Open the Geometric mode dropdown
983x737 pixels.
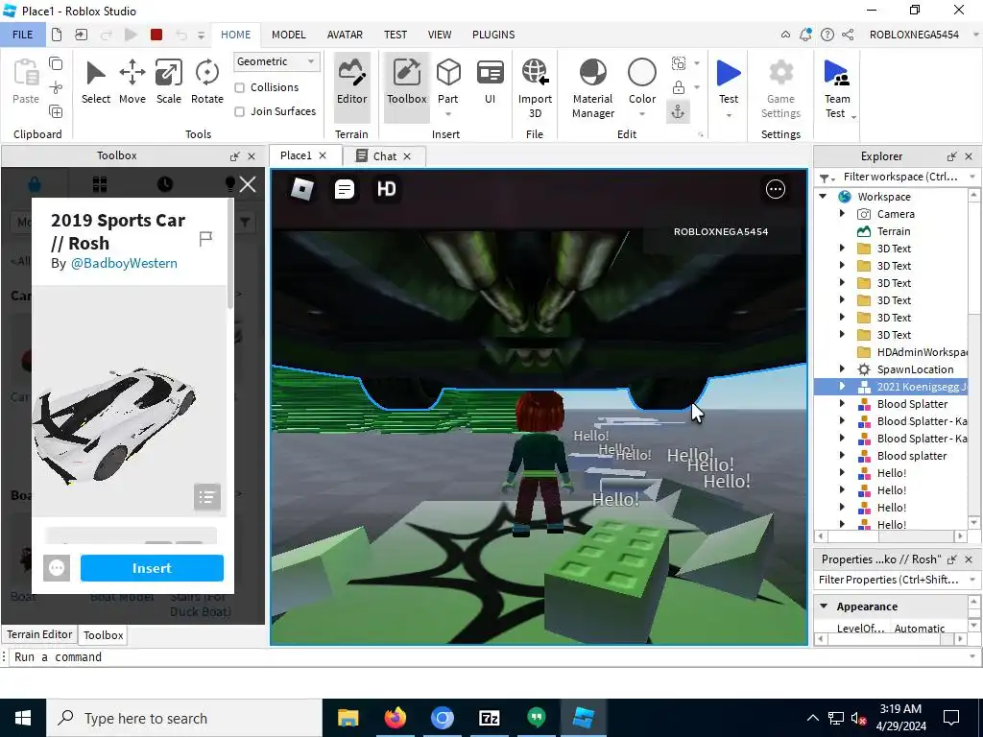coord(276,61)
